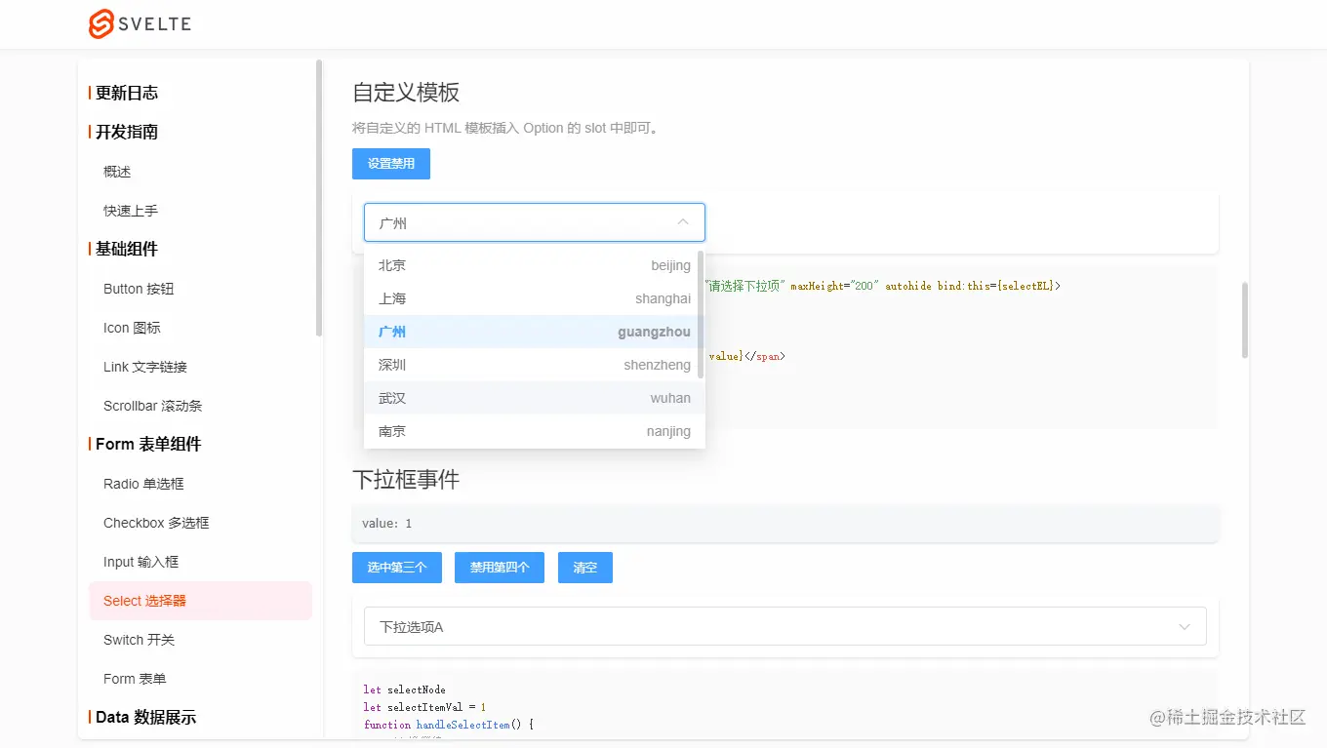Open Radio 单选框 docs
Image resolution: width=1327 pixels, height=748 pixels.
[x=143, y=484]
